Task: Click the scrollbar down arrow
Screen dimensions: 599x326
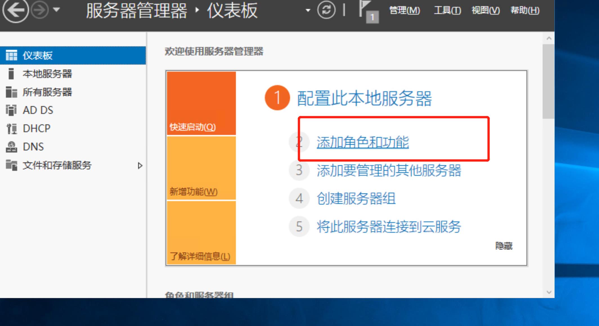Action: pos(549,292)
